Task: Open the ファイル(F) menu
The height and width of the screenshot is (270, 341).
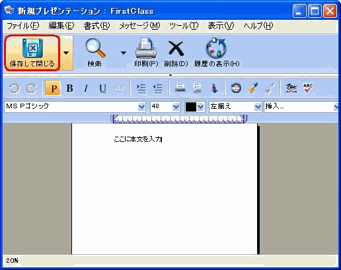Action: point(23,26)
